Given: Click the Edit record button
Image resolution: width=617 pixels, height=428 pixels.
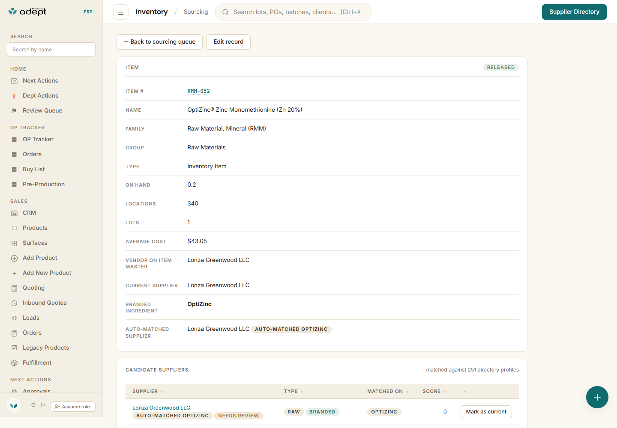Looking at the screenshot, I should 228,42.
